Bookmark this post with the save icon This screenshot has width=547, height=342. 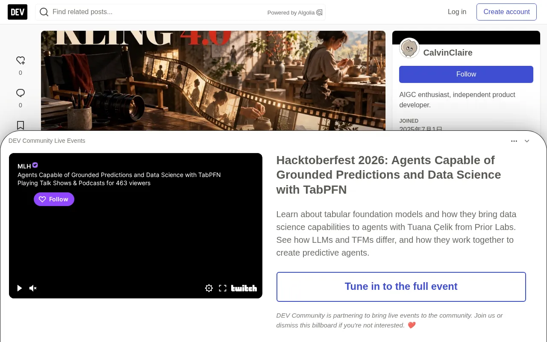coord(21,125)
